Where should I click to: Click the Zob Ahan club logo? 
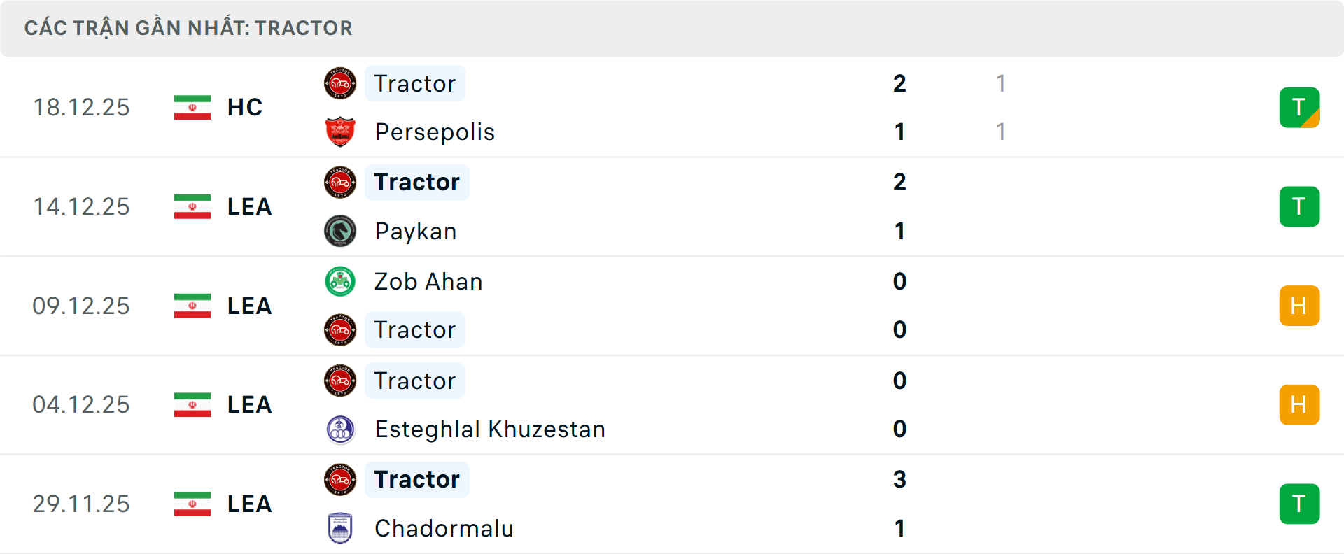tap(340, 281)
